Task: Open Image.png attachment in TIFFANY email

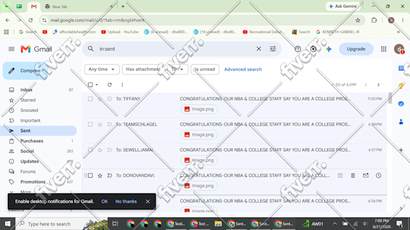Action: [x=199, y=109]
